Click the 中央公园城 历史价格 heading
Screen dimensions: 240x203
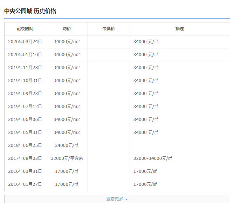tap(30, 11)
